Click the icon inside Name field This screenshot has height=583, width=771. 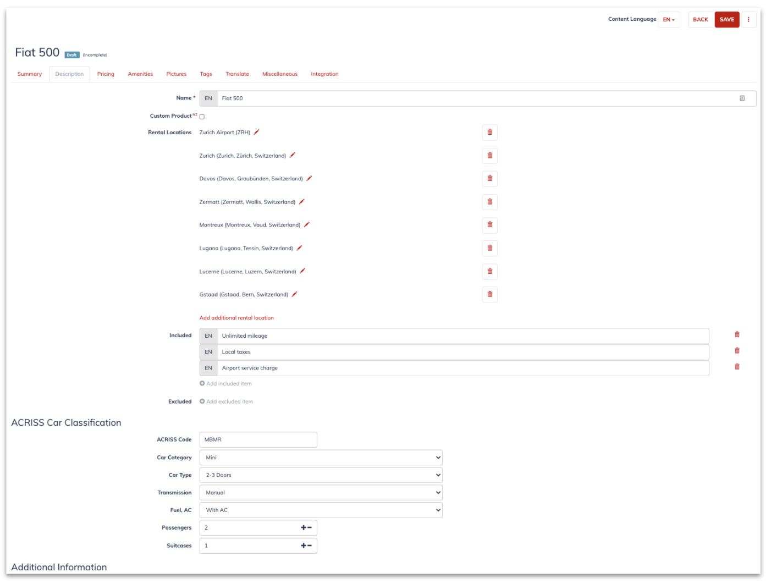tap(742, 98)
